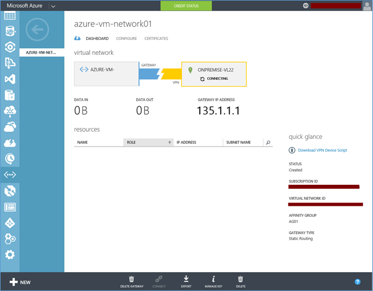Click the help question mark icon

358,282
